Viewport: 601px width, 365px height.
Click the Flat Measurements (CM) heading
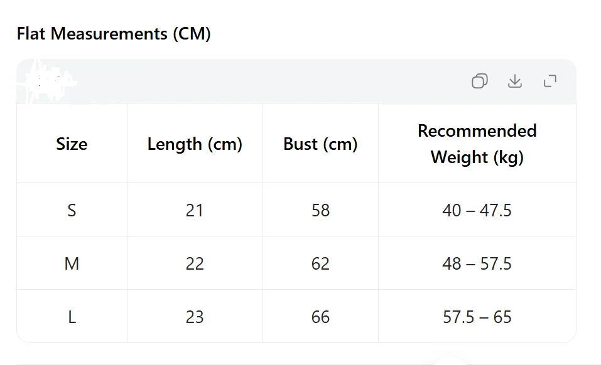pyautogui.click(x=114, y=34)
